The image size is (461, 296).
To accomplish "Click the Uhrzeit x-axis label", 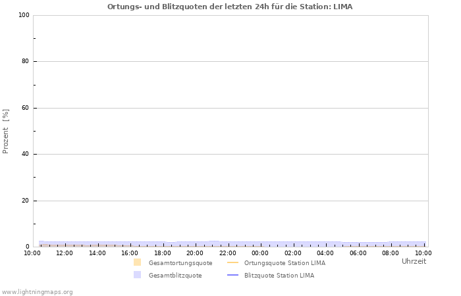I will [x=414, y=261].
